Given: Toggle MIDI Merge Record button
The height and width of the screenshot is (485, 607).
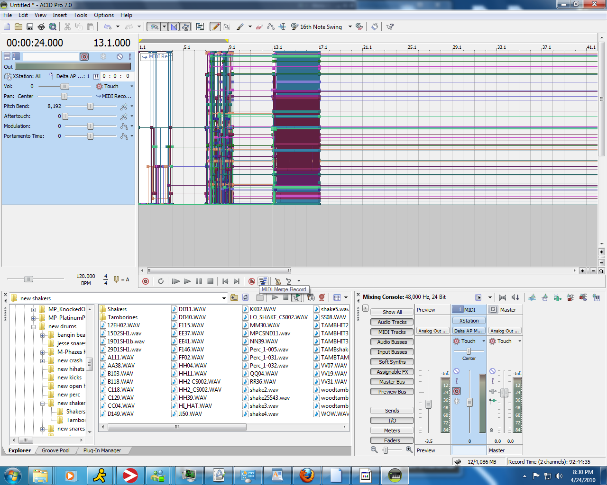Looking at the screenshot, I should pos(263,281).
